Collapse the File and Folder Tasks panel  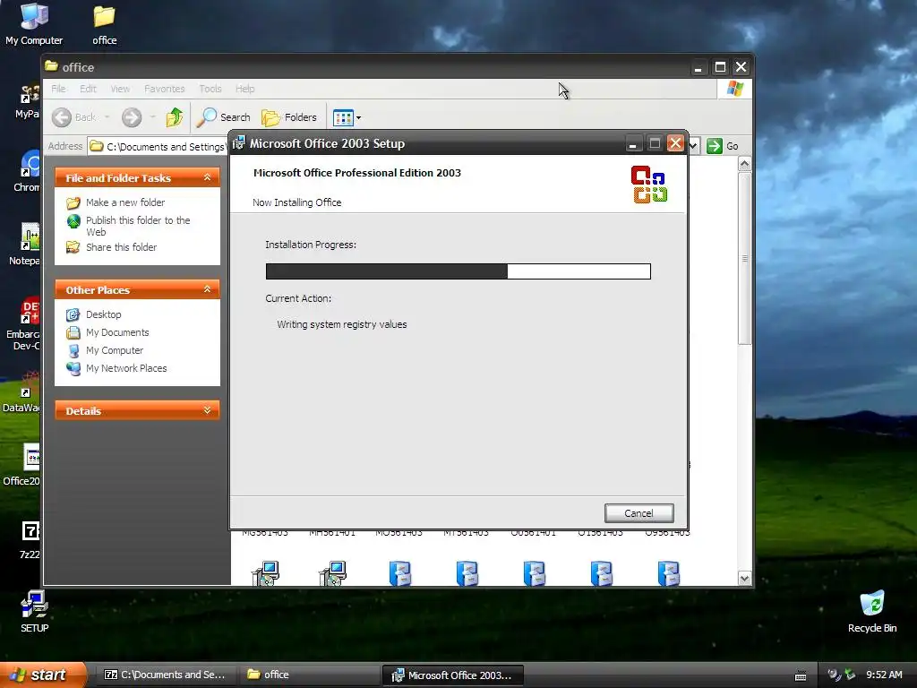click(x=207, y=177)
